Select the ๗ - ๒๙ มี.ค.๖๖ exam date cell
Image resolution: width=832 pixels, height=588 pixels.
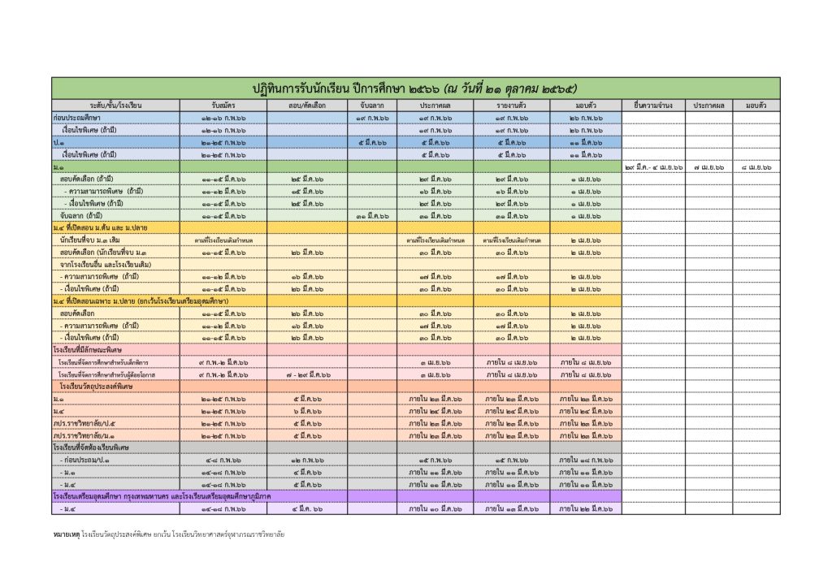pos(307,374)
